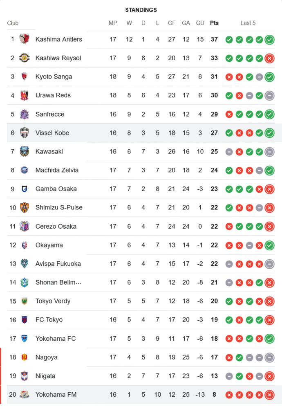Click the Last 5 column header

248,23
